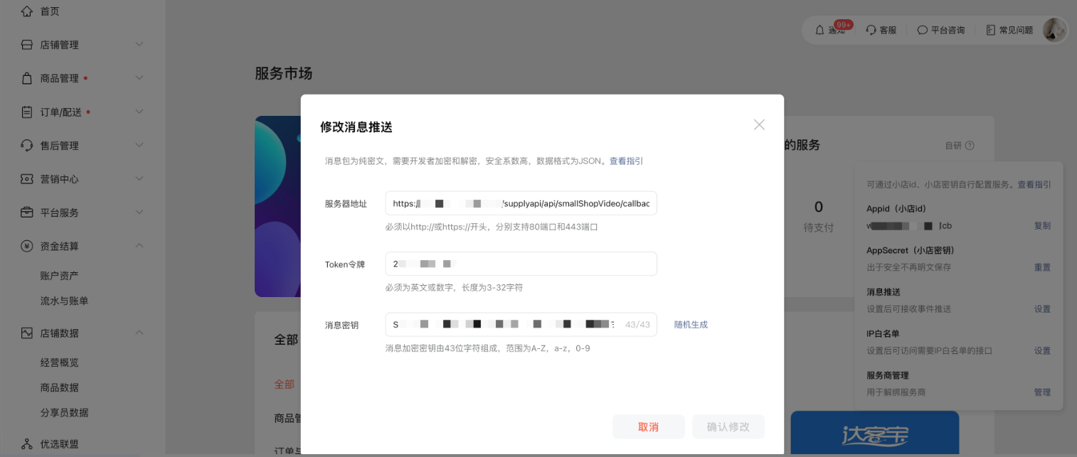Click the 营销中心 coupon icon
The height and width of the screenshot is (457, 1077).
(x=27, y=179)
